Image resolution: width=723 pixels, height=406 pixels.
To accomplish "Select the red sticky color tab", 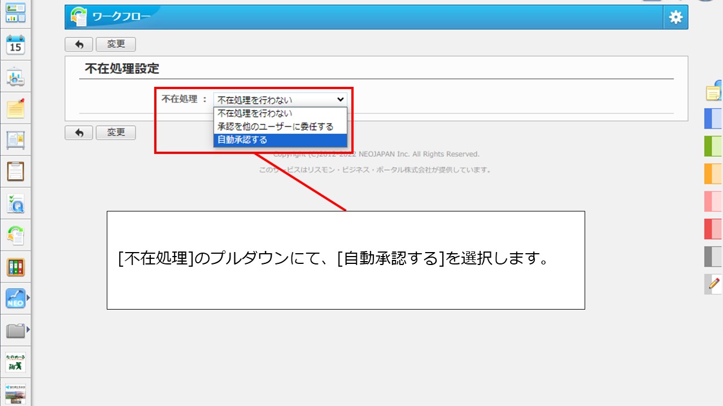I will (x=713, y=229).
